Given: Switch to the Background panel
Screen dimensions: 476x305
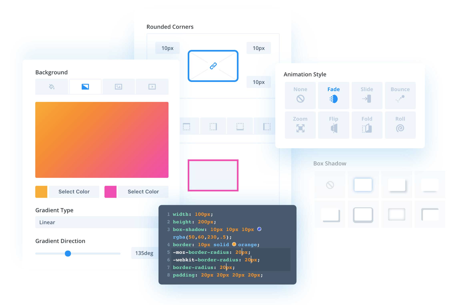Looking at the screenshot, I should tap(51, 72).
